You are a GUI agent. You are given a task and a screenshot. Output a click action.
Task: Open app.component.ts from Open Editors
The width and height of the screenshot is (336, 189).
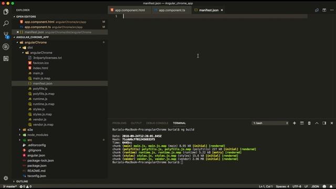[x=37, y=27]
